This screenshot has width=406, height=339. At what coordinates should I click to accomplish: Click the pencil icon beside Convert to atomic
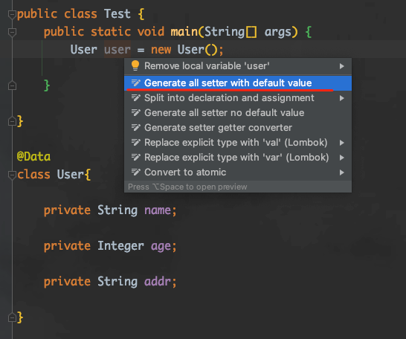(135, 172)
